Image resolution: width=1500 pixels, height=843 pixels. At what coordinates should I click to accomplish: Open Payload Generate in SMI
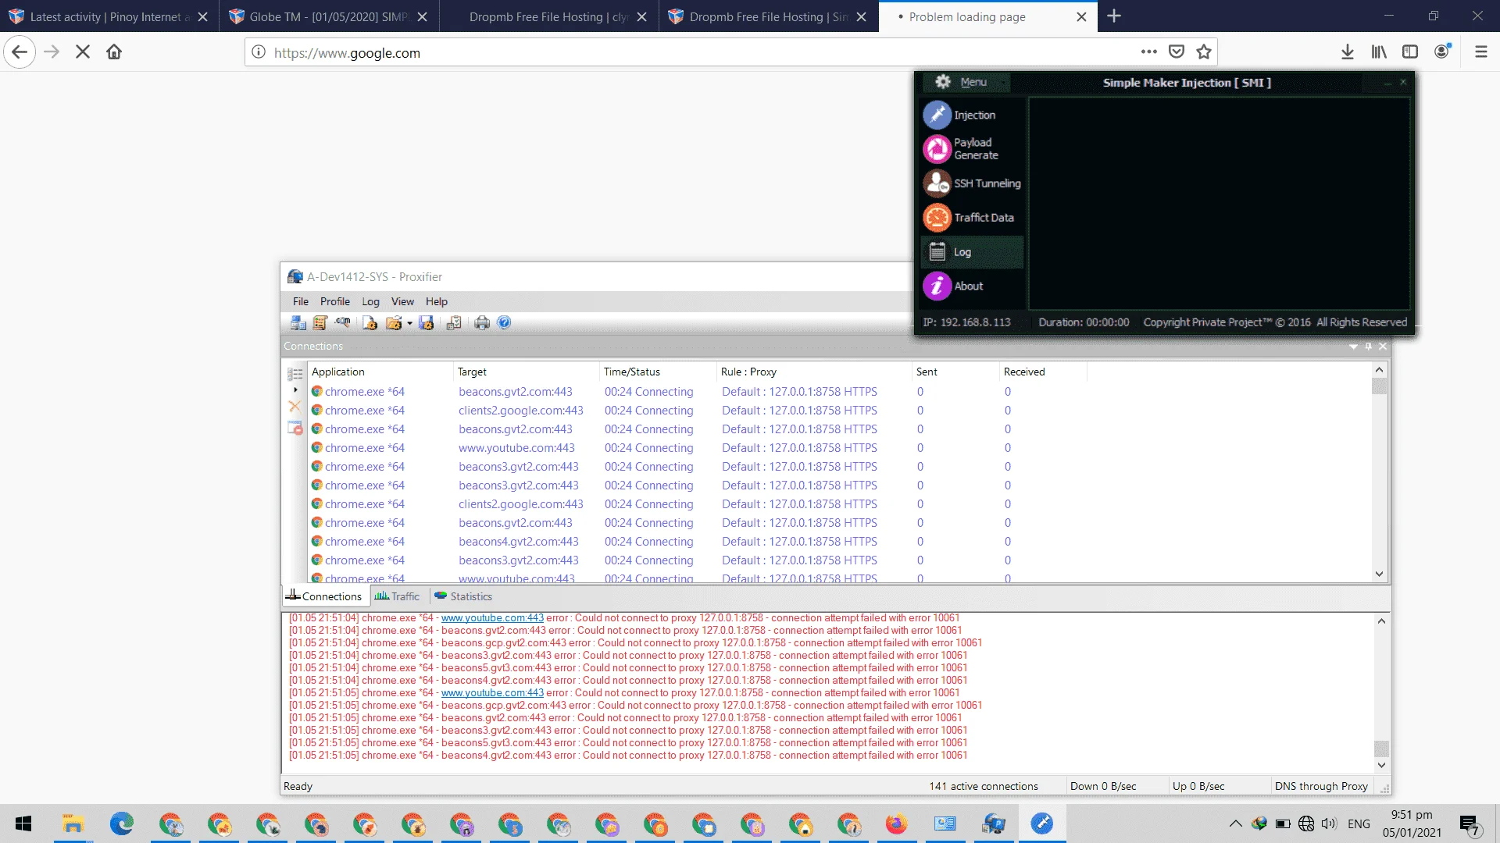pos(973,149)
